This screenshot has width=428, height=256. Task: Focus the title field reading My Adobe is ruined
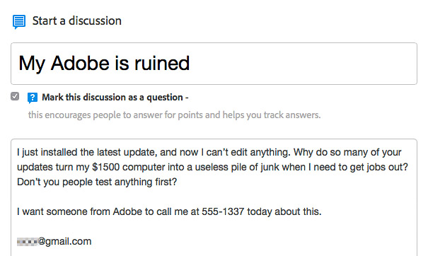[214, 64]
